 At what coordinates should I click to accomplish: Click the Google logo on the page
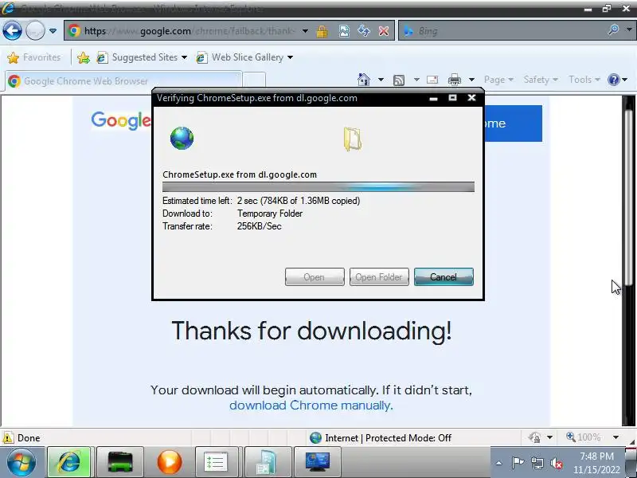121,120
